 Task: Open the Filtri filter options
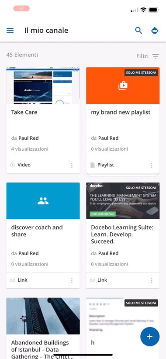pyautogui.click(x=148, y=56)
